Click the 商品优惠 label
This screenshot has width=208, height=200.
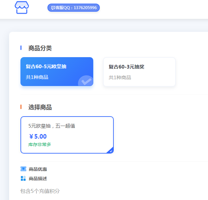(38, 169)
